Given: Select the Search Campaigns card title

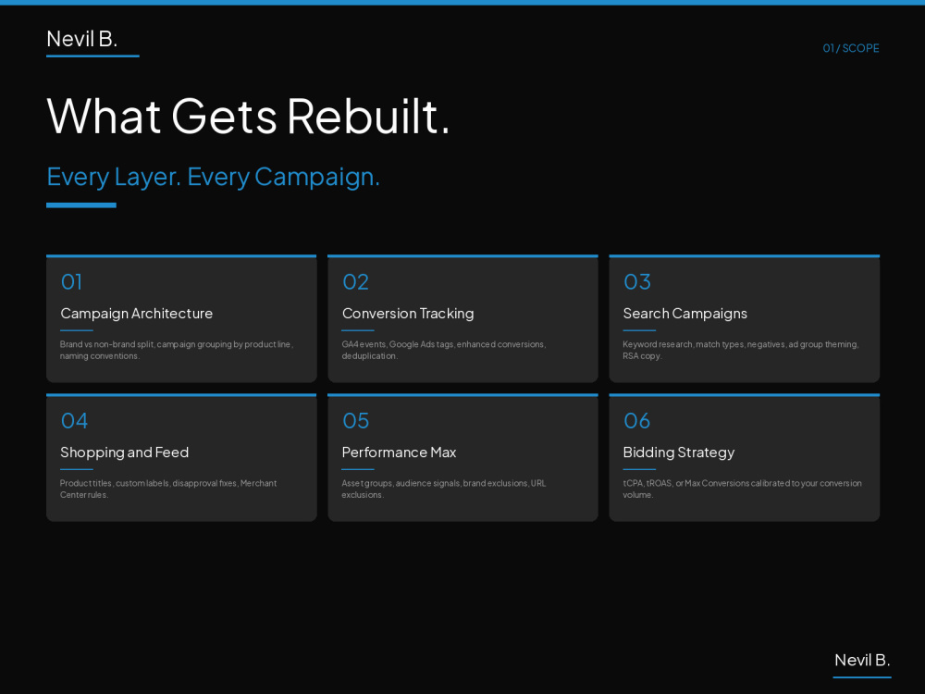Looking at the screenshot, I should (684, 314).
